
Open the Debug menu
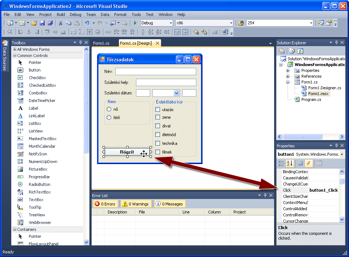(x=76, y=15)
